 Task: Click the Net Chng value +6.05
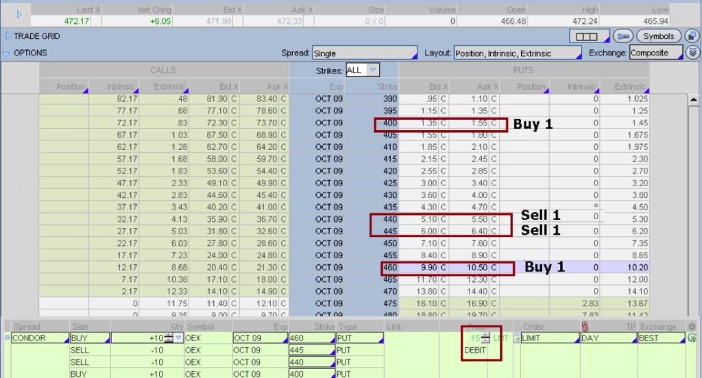coord(160,21)
